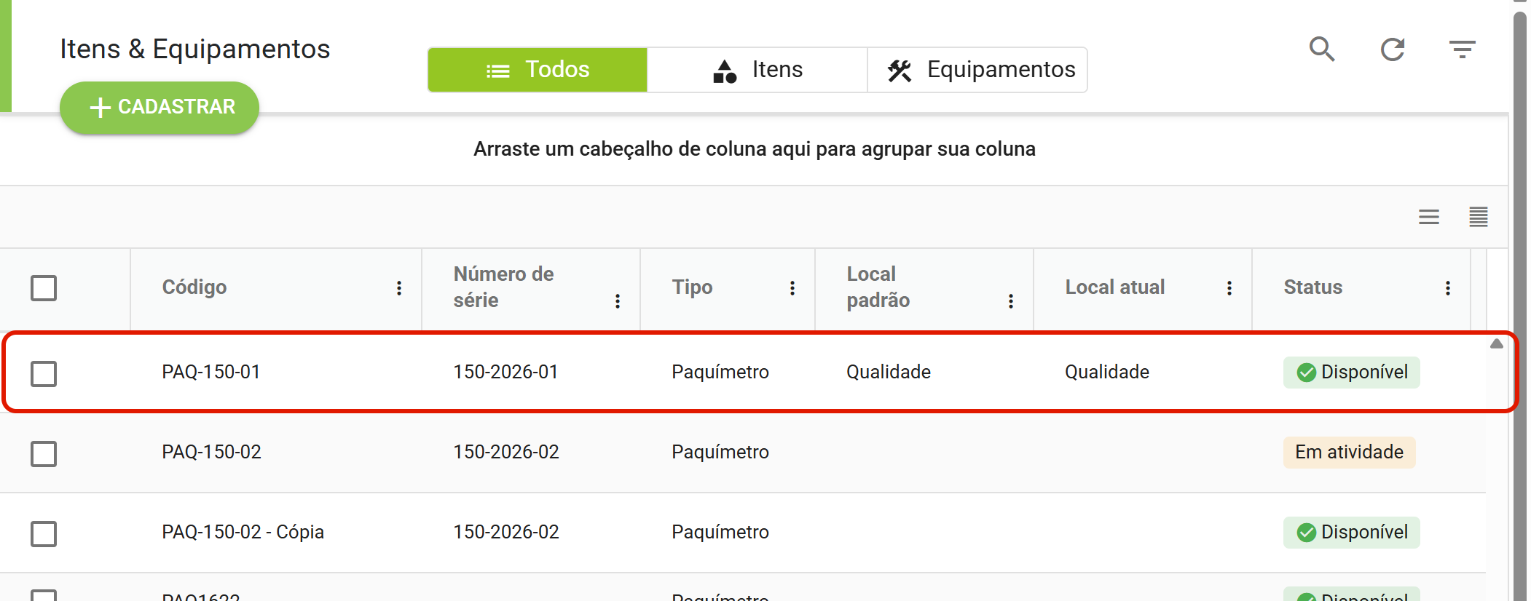
Task: Click Qualidade under Local padrão
Action: [x=889, y=372]
